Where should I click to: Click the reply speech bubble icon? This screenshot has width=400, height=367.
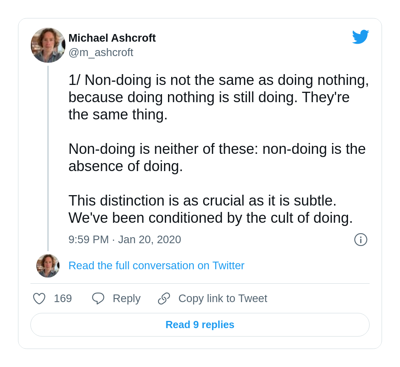(98, 298)
